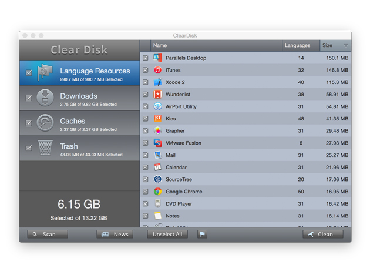Toggle the Language Resources category checkbox

point(29,72)
